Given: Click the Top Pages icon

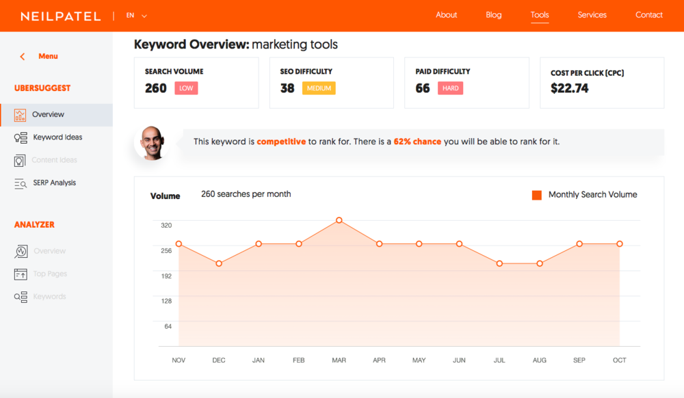Looking at the screenshot, I should pyautogui.click(x=21, y=274).
